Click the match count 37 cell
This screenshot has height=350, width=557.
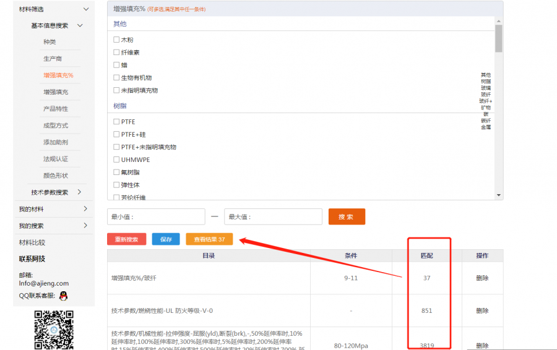coord(426,278)
